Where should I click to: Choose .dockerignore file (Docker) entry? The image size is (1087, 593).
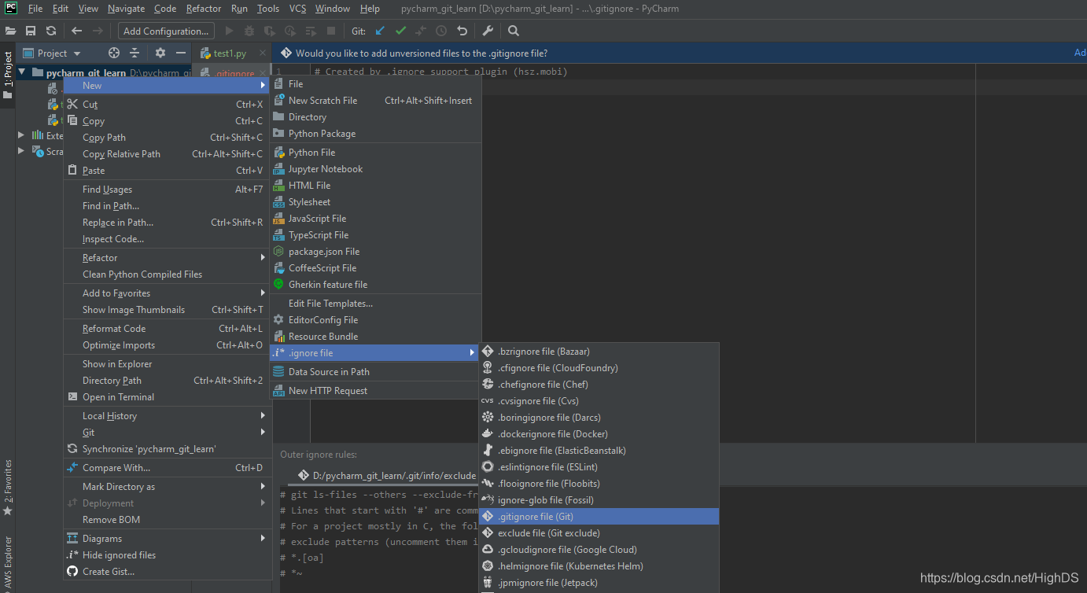(x=599, y=434)
